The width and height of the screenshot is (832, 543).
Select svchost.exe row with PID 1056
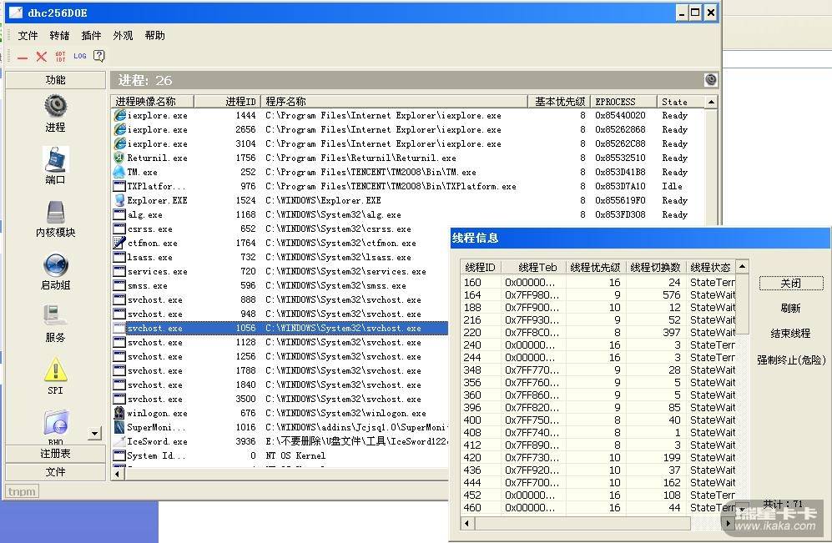click(x=280, y=329)
